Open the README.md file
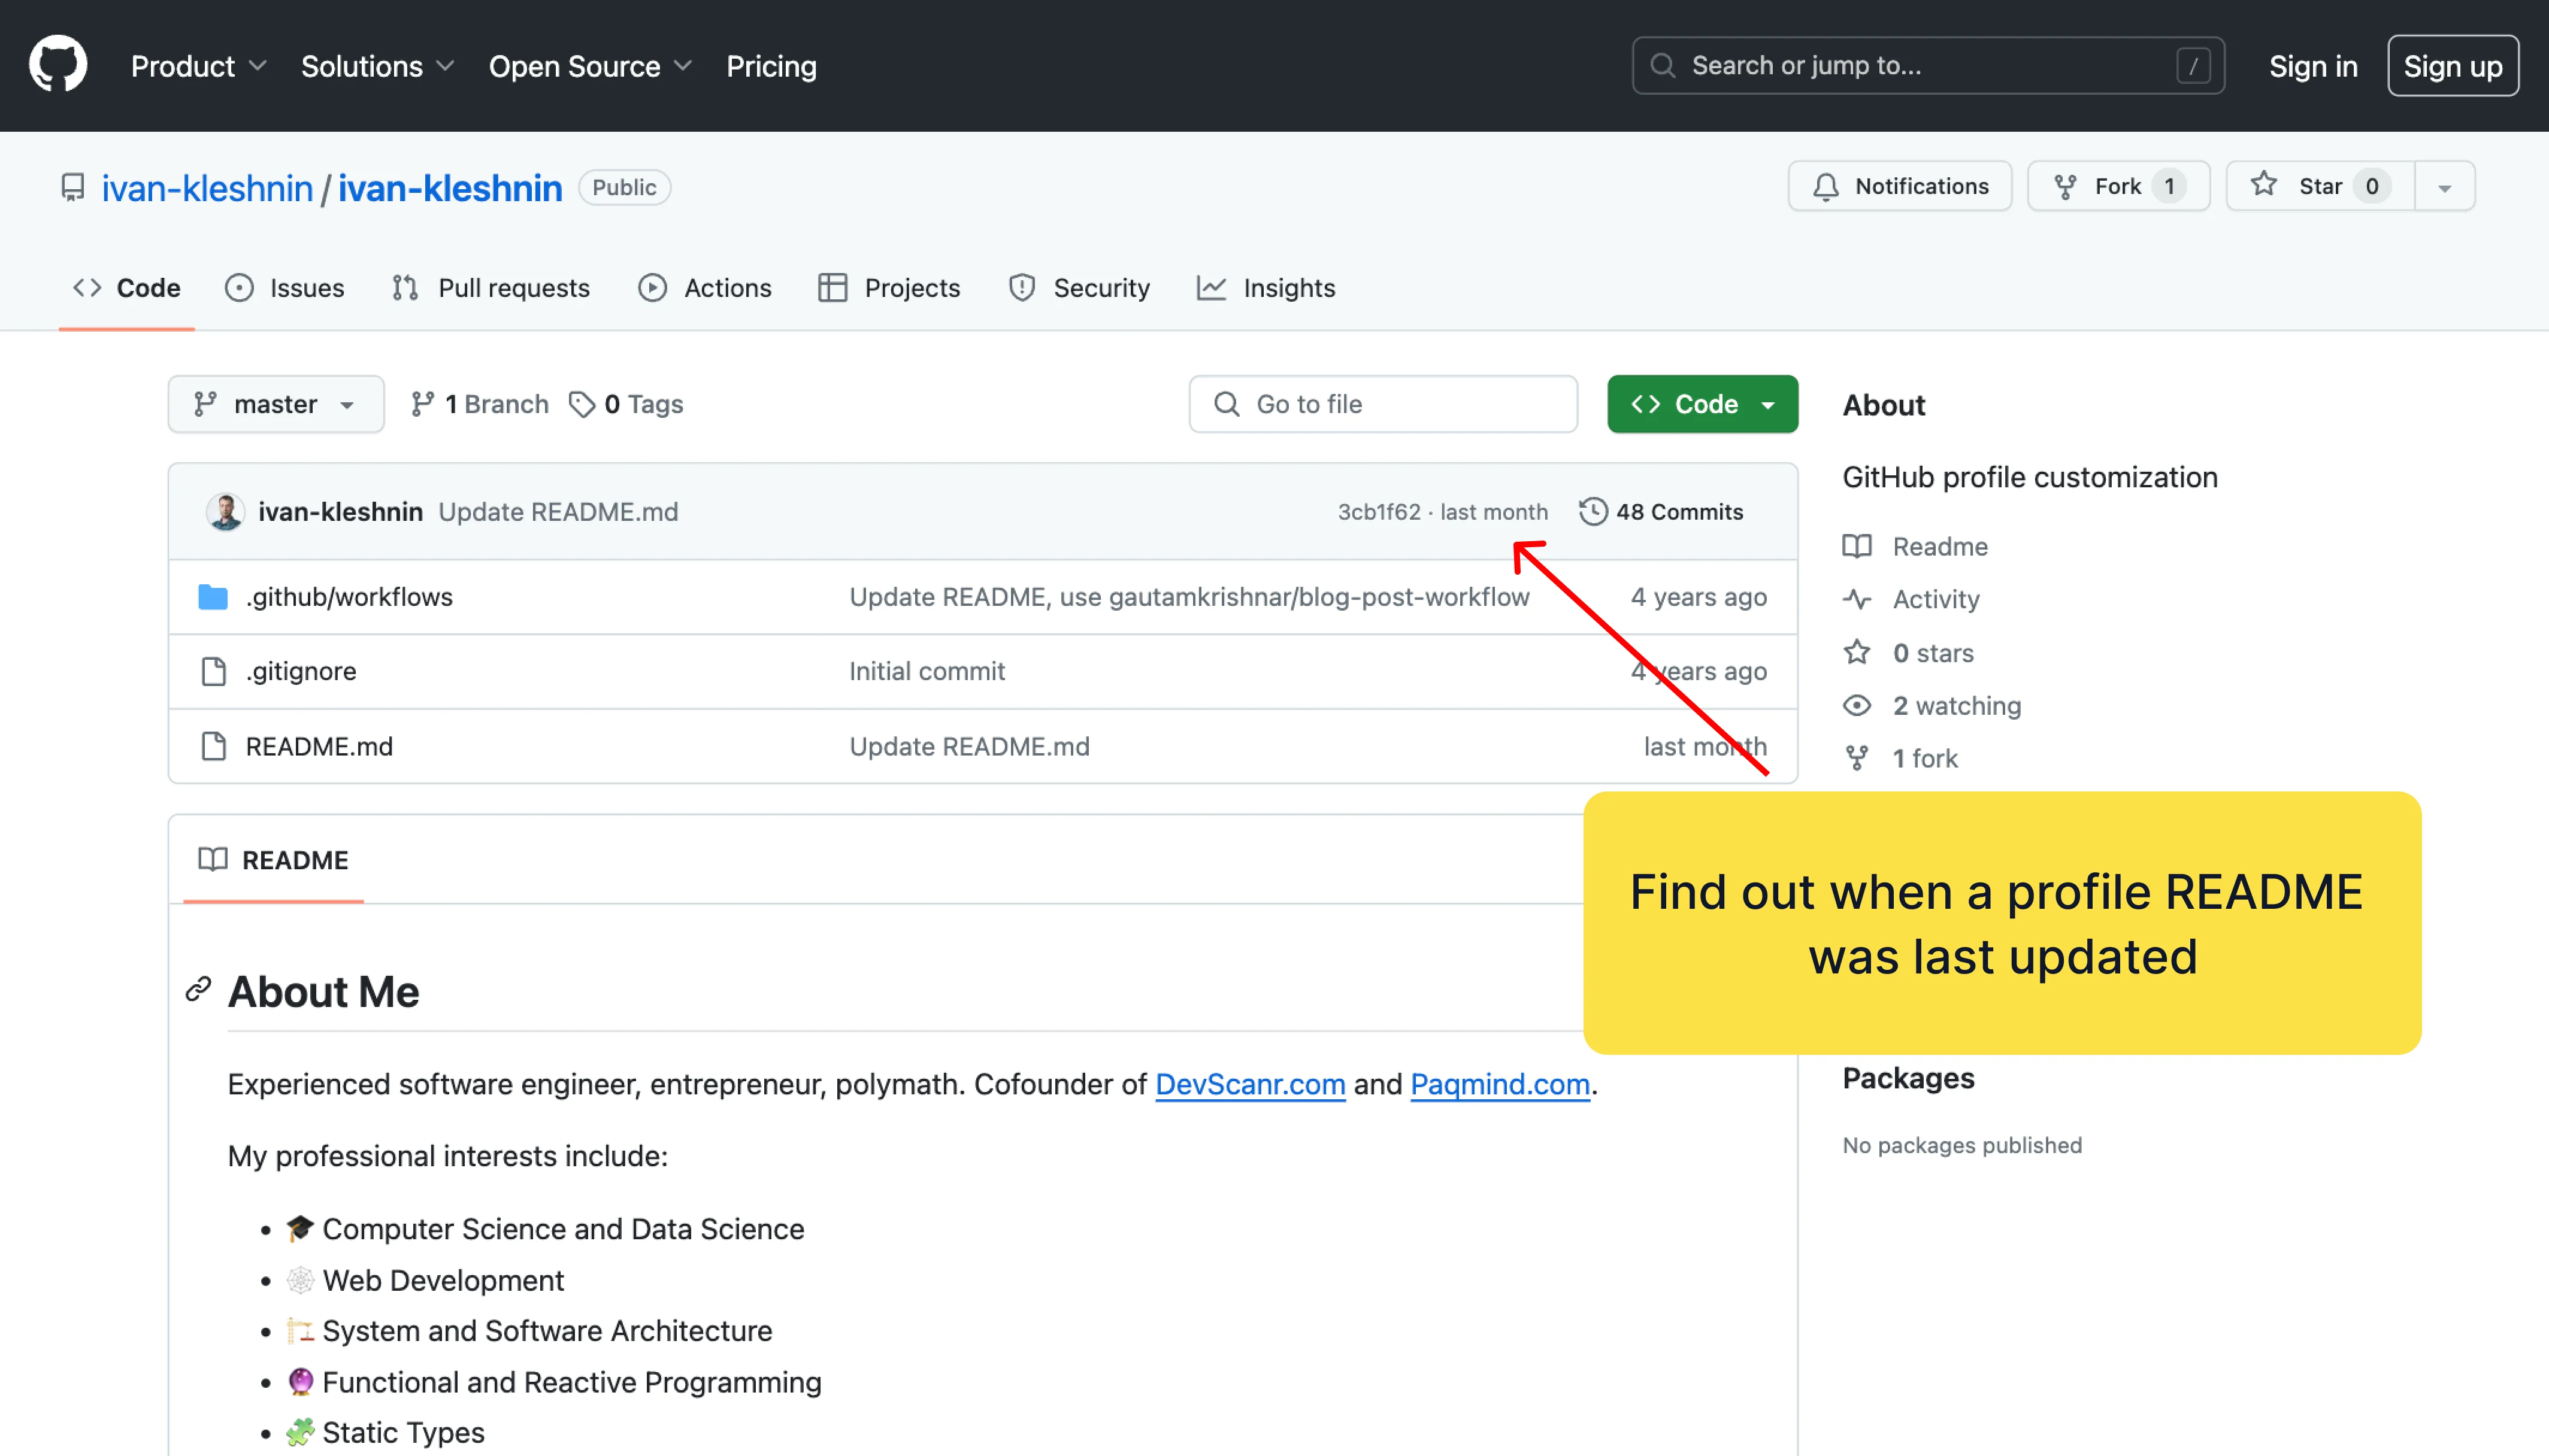 click(x=318, y=746)
